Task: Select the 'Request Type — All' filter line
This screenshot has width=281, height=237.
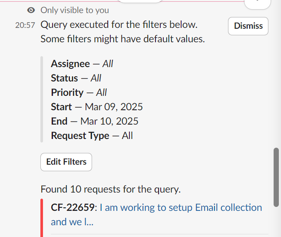Action: pos(92,135)
